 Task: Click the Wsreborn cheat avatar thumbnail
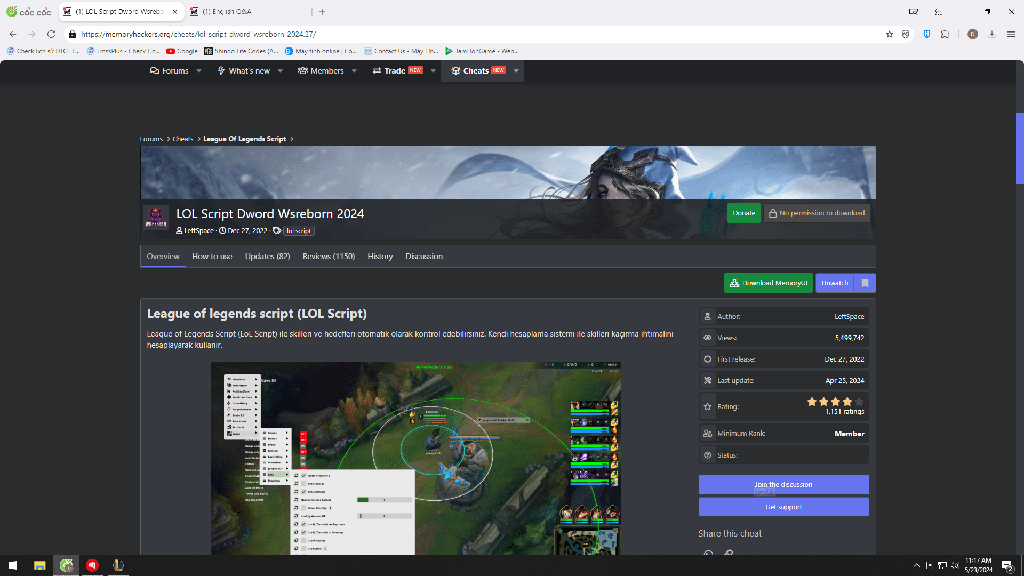pyautogui.click(x=156, y=218)
